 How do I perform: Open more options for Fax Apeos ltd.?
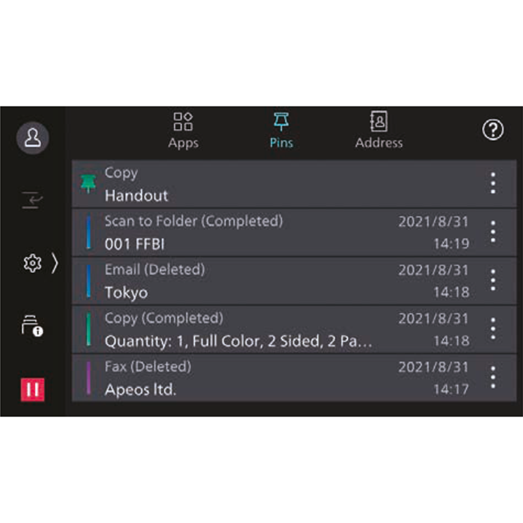(x=493, y=377)
